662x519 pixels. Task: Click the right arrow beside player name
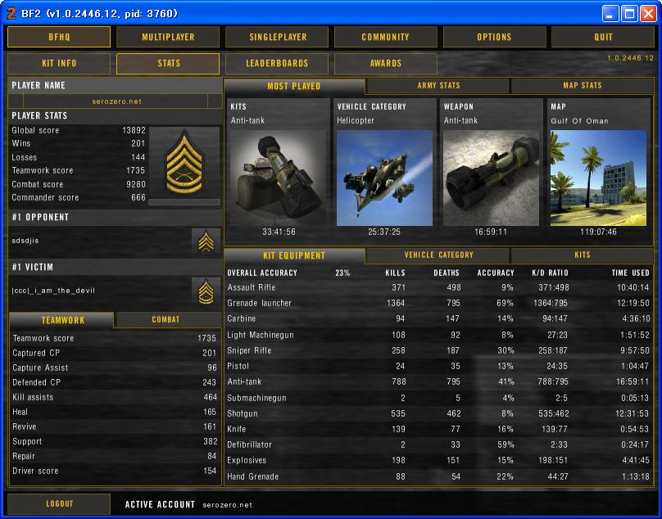(x=215, y=102)
